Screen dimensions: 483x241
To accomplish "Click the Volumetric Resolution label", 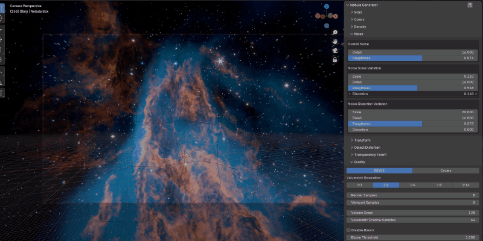I will (363, 178).
